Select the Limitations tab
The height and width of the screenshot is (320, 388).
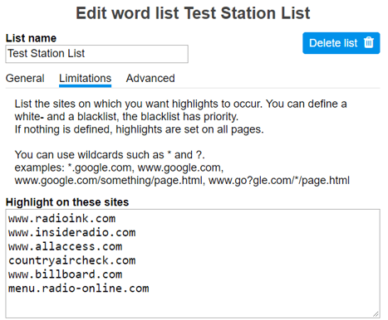[85, 78]
